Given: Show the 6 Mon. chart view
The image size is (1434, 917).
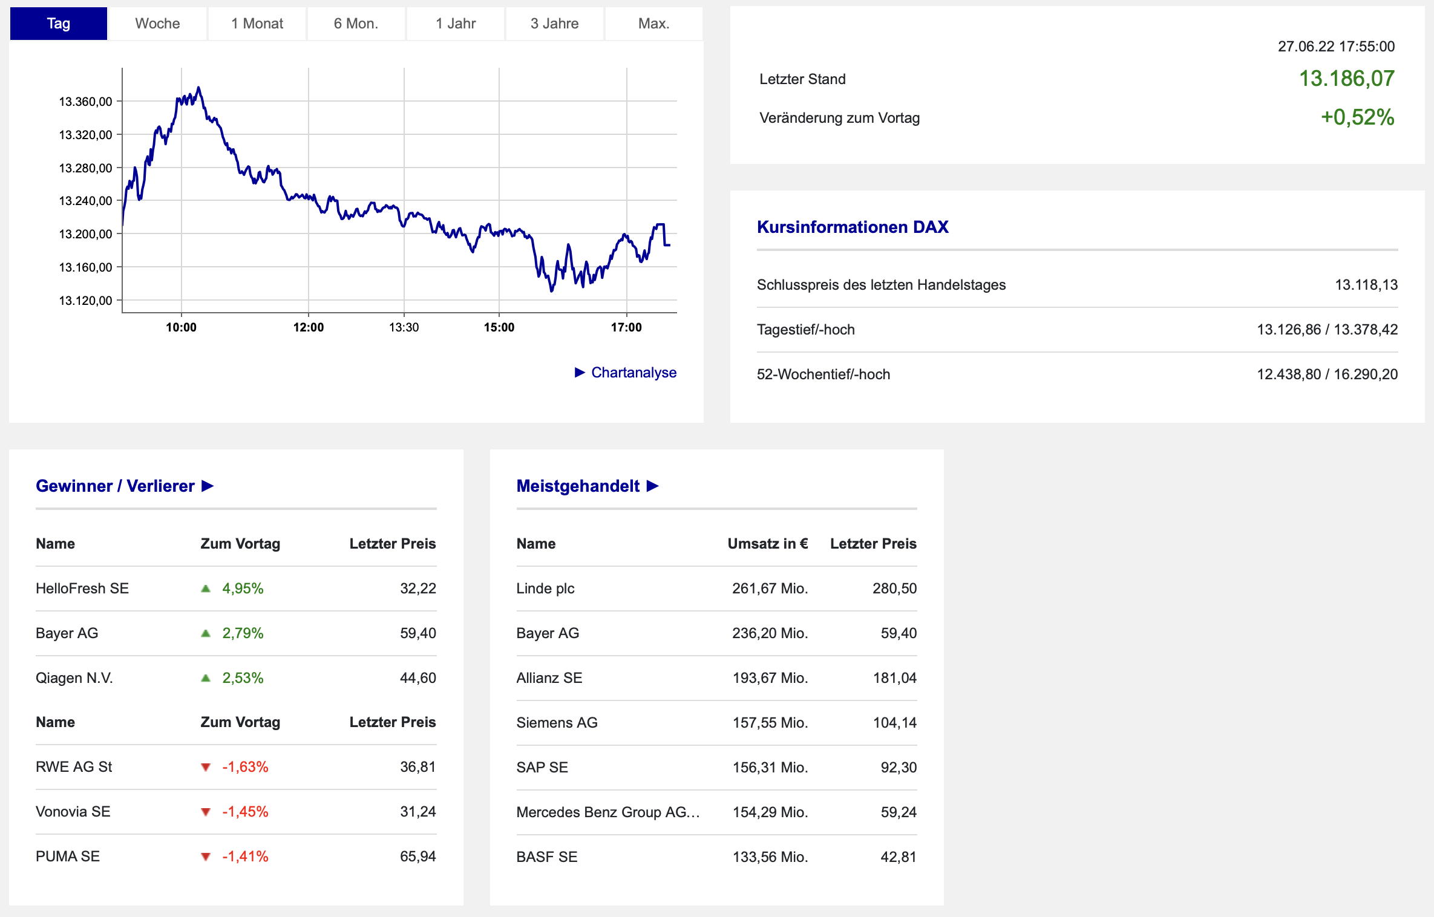Looking at the screenshot, I should (x=356, y=24).
